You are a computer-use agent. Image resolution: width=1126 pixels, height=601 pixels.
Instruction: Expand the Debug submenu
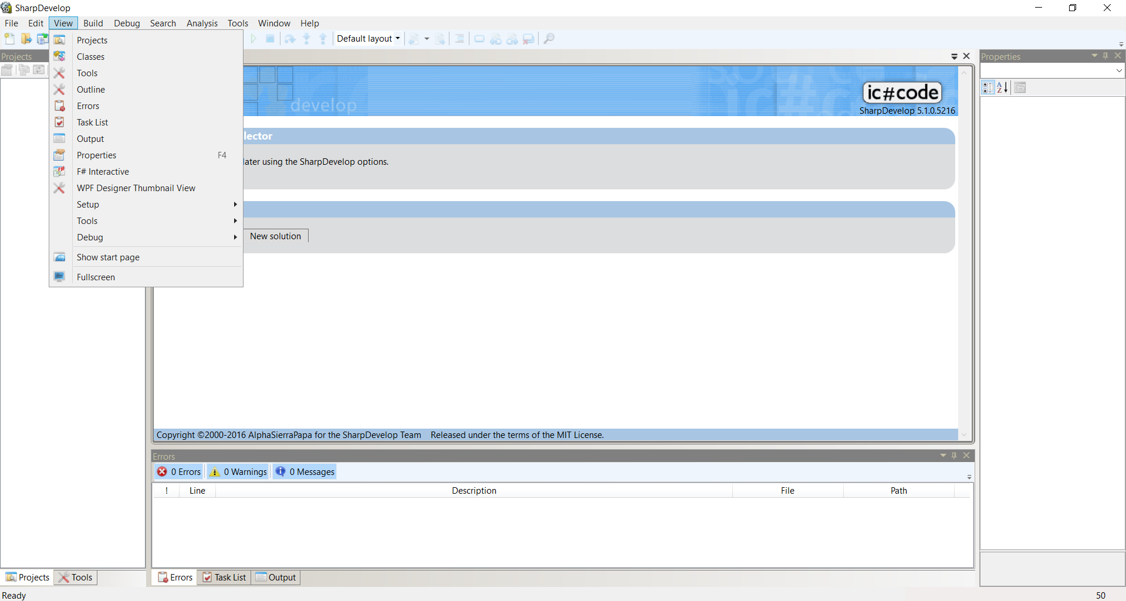(147, 237)
